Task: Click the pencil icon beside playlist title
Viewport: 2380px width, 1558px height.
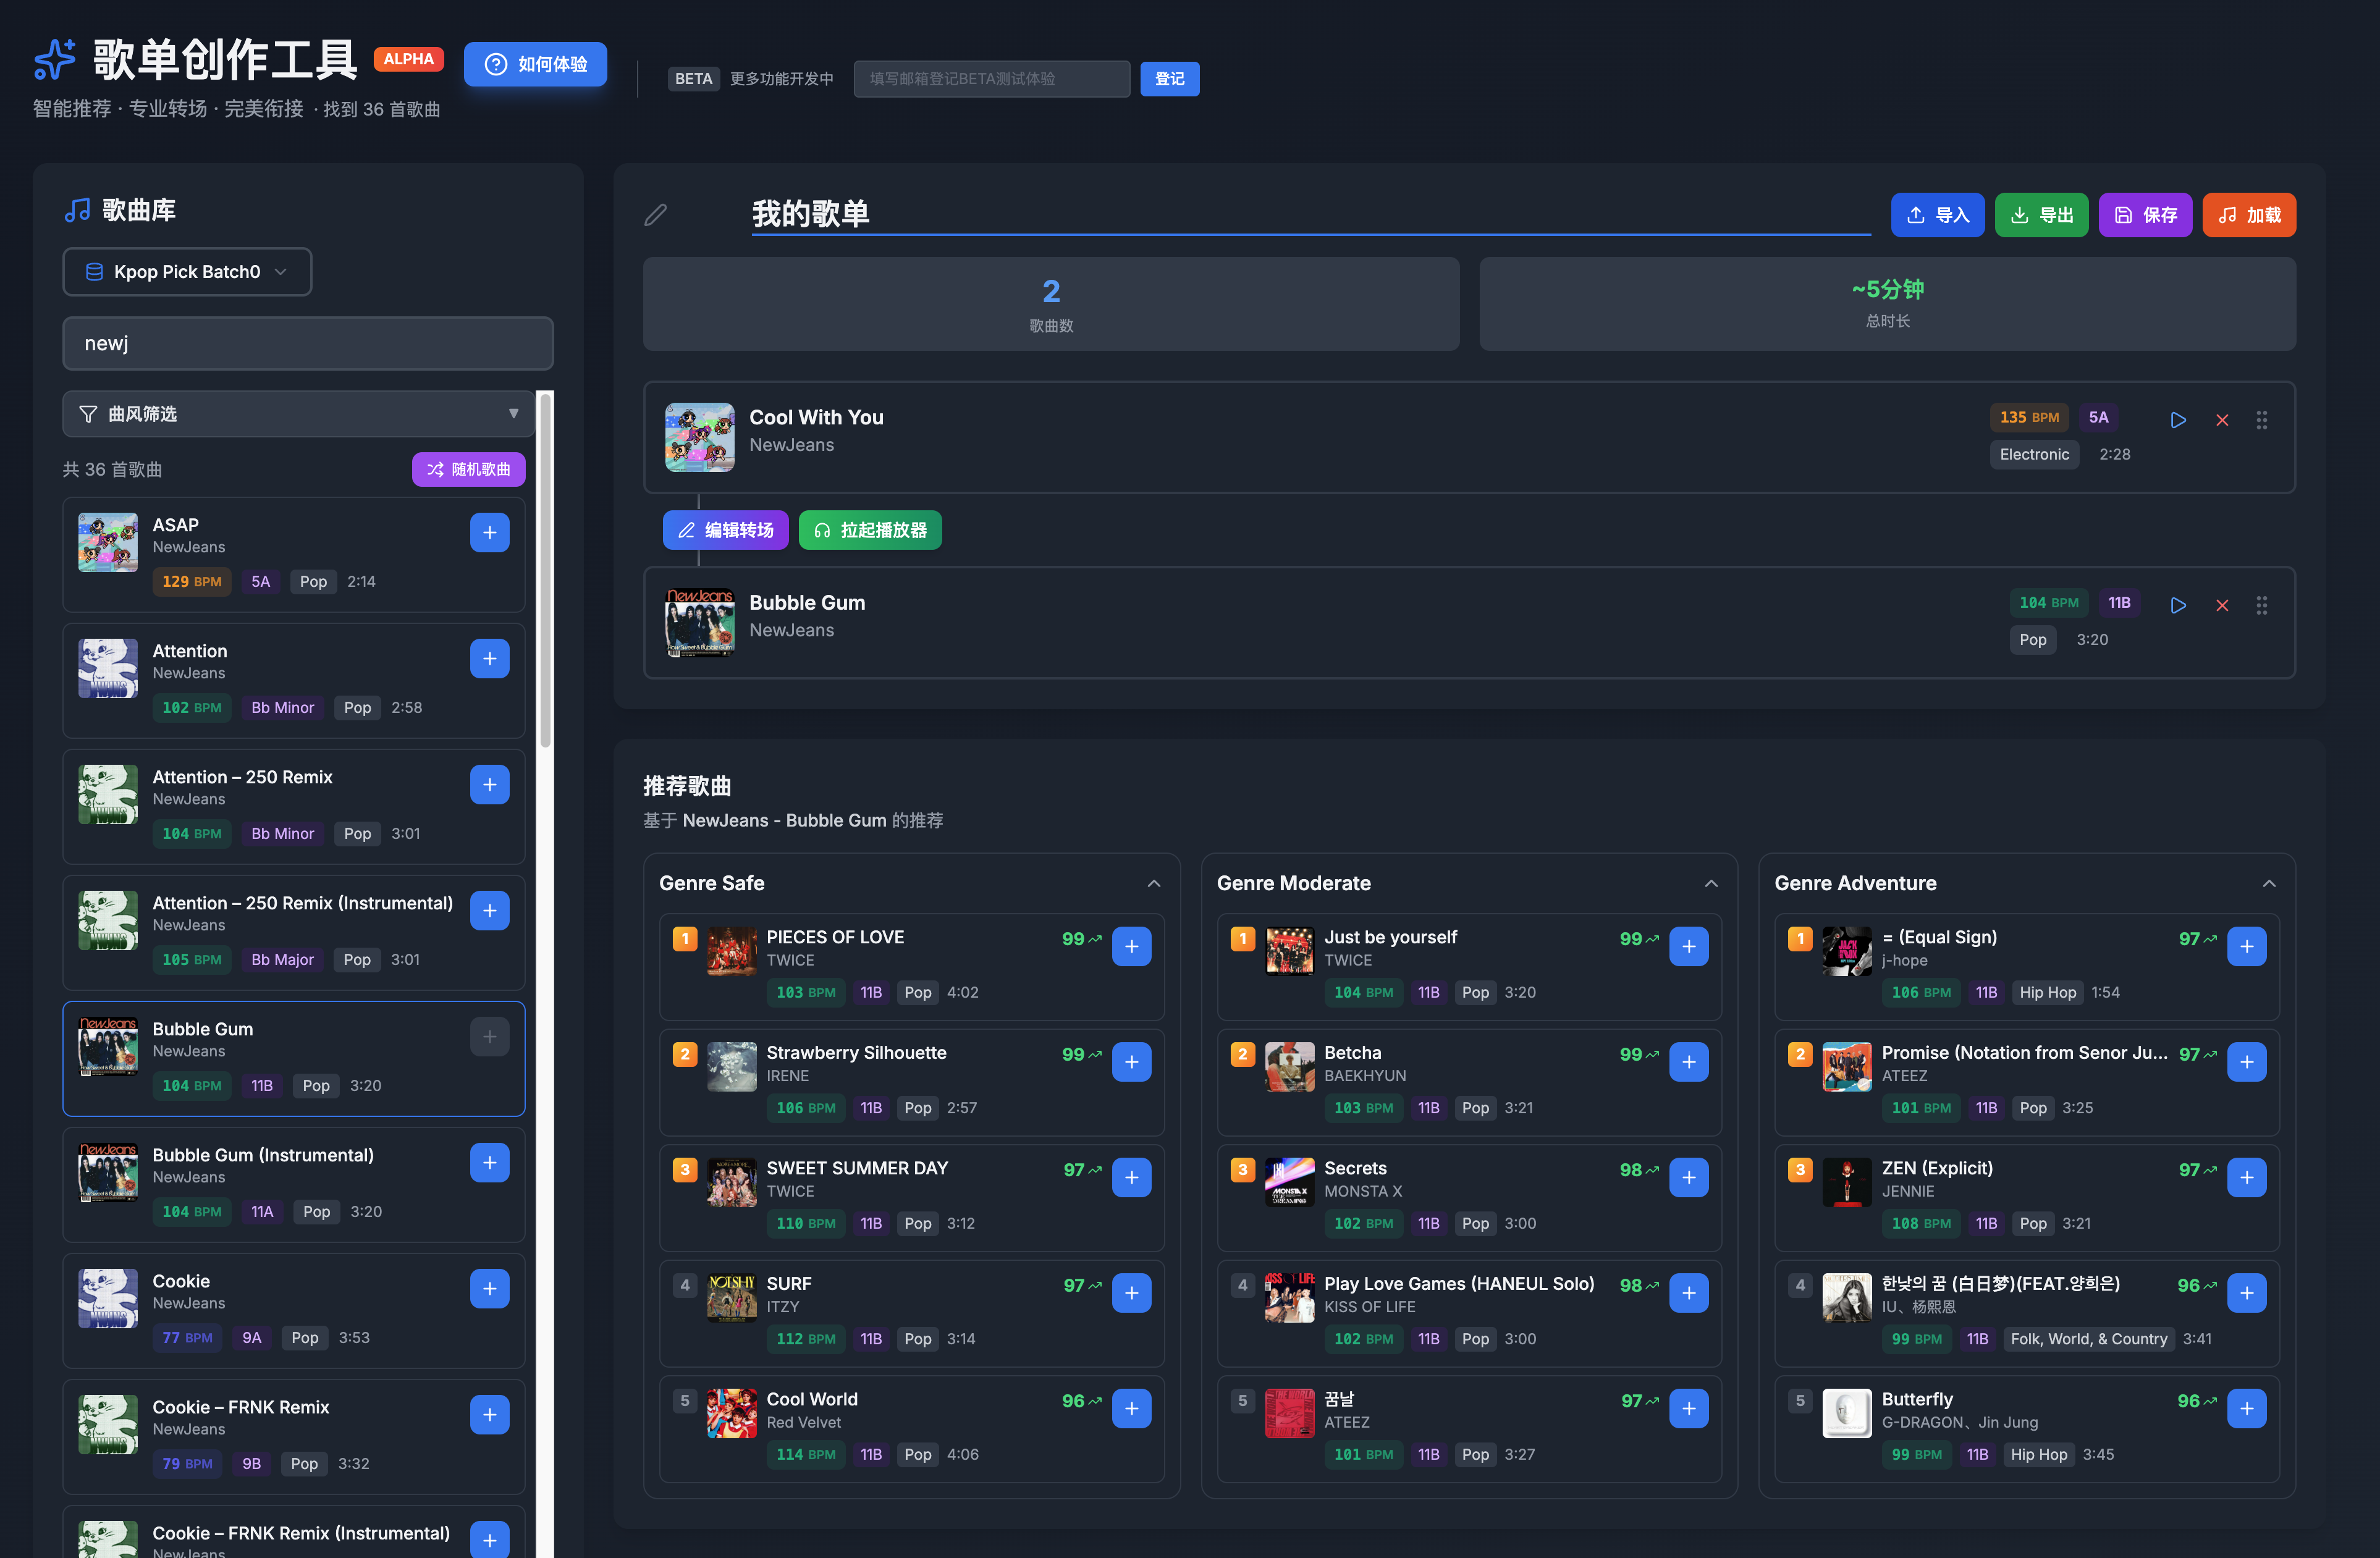Action: click(x=656, y=214)
